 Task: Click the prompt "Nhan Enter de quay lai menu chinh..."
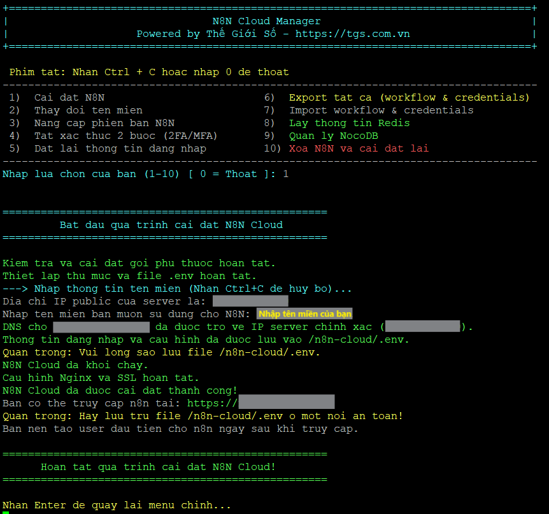tap(117, 505)
